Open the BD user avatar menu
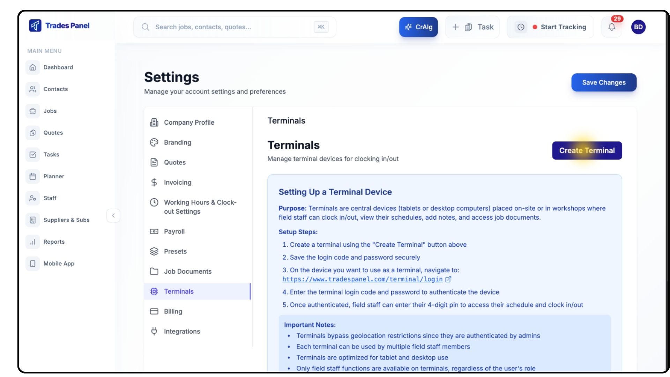Viewport: 670px width, 377px height. [638, 27]
